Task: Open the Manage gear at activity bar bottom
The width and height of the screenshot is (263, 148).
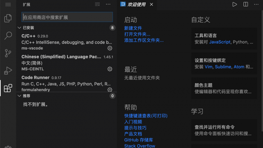Action: pos(8,147)
